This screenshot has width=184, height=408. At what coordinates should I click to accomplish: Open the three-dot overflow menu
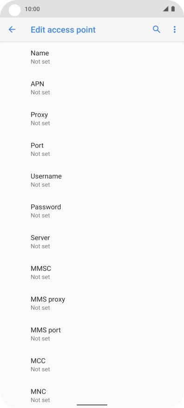tap(175, 29)
